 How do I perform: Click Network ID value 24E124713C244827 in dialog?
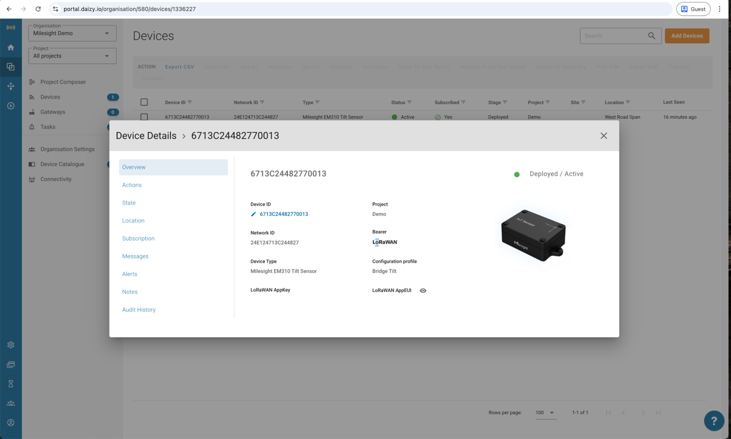[x=275, y=243]
